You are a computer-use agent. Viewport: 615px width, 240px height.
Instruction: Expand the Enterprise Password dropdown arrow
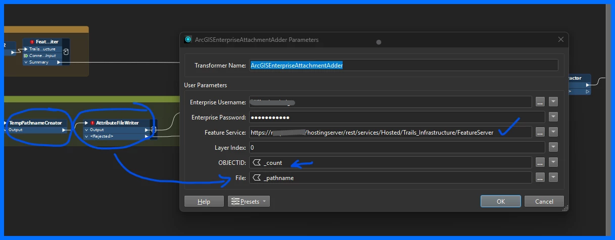553,117
